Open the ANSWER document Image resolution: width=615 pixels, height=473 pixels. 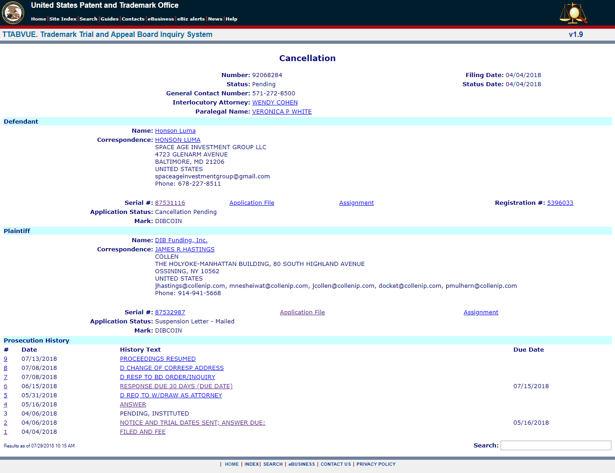tap(133, 405)
